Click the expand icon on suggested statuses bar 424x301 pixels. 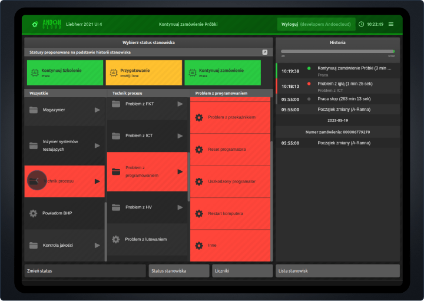[x=265, y=52]
